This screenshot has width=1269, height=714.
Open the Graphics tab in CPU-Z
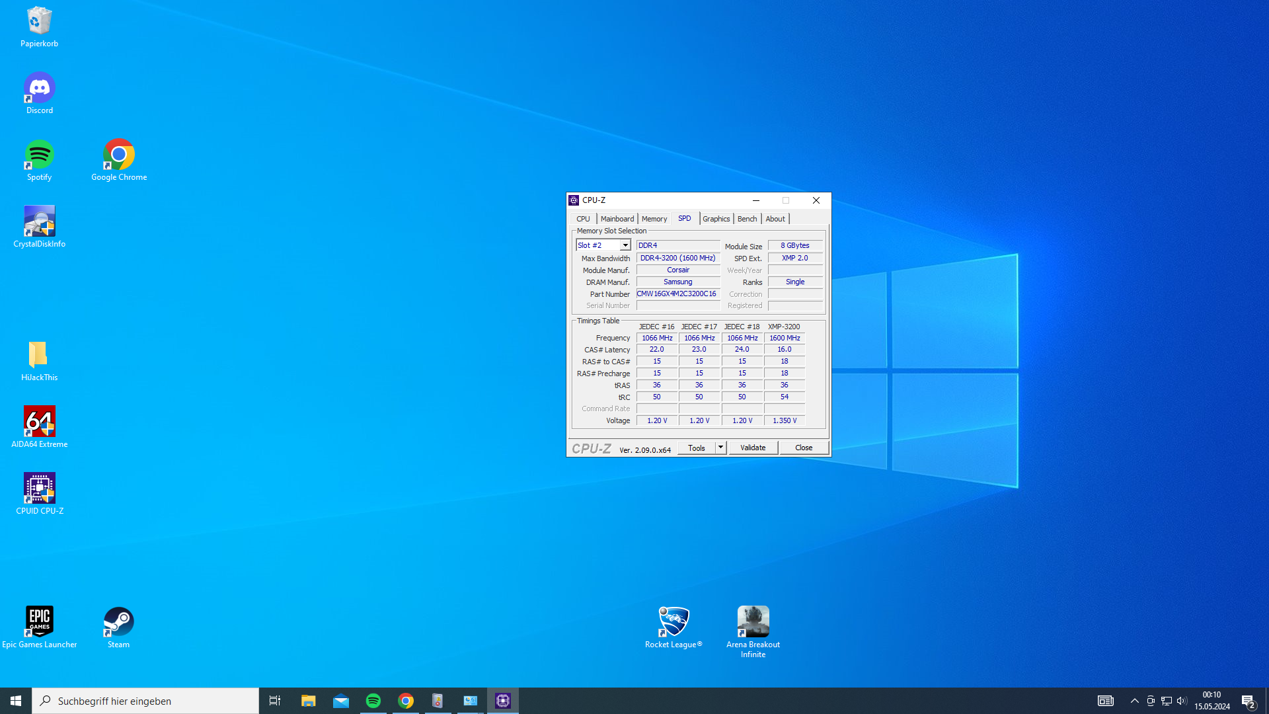pos(716,219)
